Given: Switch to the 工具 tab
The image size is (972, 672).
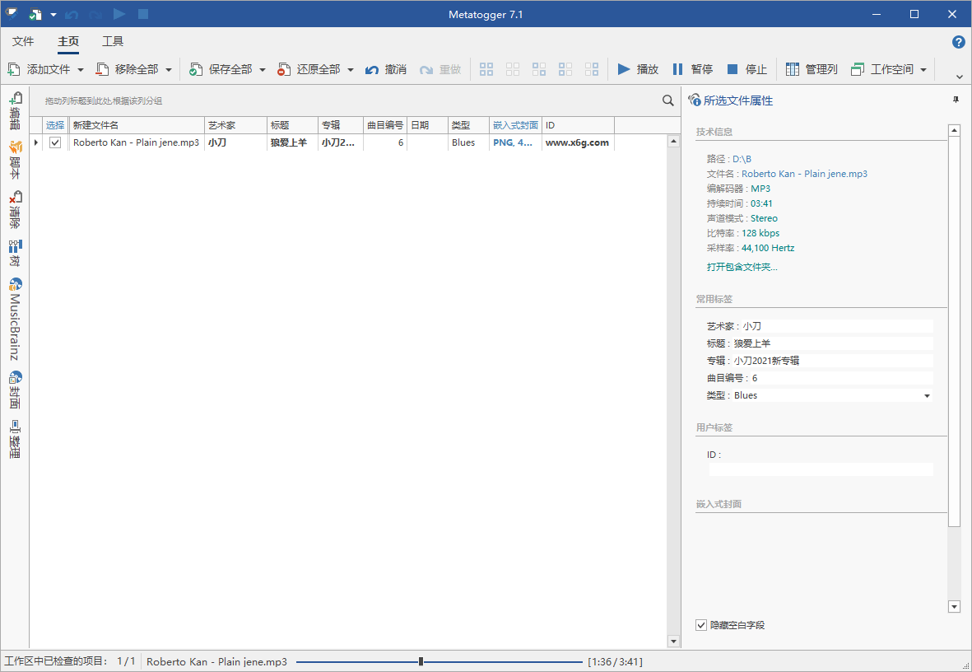Looking at the screenshot, I should click(x=113, y=41).
